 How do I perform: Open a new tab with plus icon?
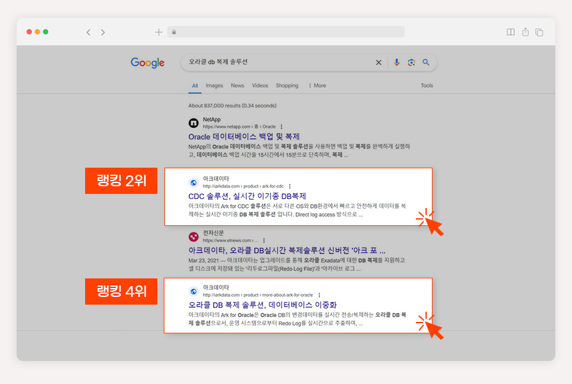[x=159, y=32]
